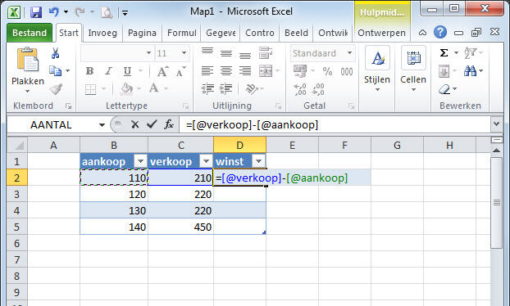Confirm formula with check mark button
Viewport: 510px width, 306px height.
coord(152,124)
